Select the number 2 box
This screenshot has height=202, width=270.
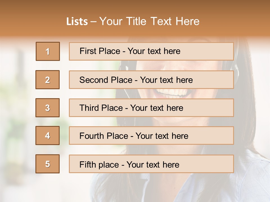[48, 80]
